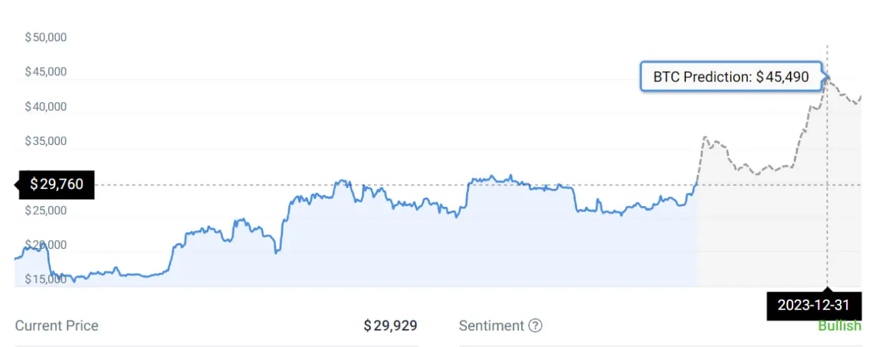Click the $40,000 y-axis label
The width and height of the screenshot is (893, 347).
(x=45, y=107)
